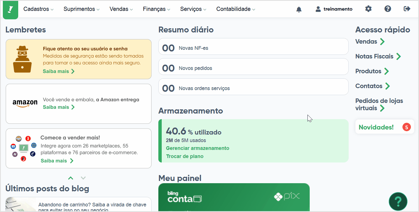Screen dimensions: 419x212
Task: Click the Novos pedidos summary card
Action: pyautogui.click(x=253, y=67)
